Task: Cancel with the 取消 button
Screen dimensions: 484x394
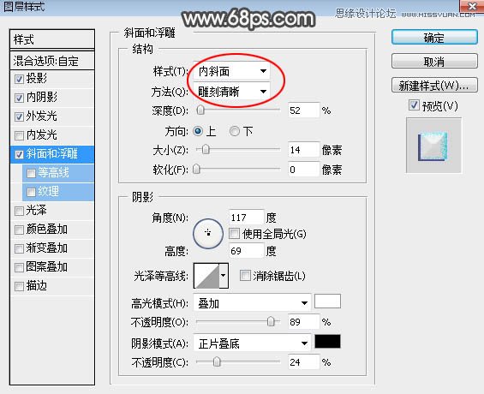Action: click(x=434, y=61)
